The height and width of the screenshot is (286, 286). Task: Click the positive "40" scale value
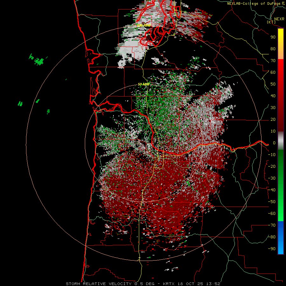pos(273,96)
